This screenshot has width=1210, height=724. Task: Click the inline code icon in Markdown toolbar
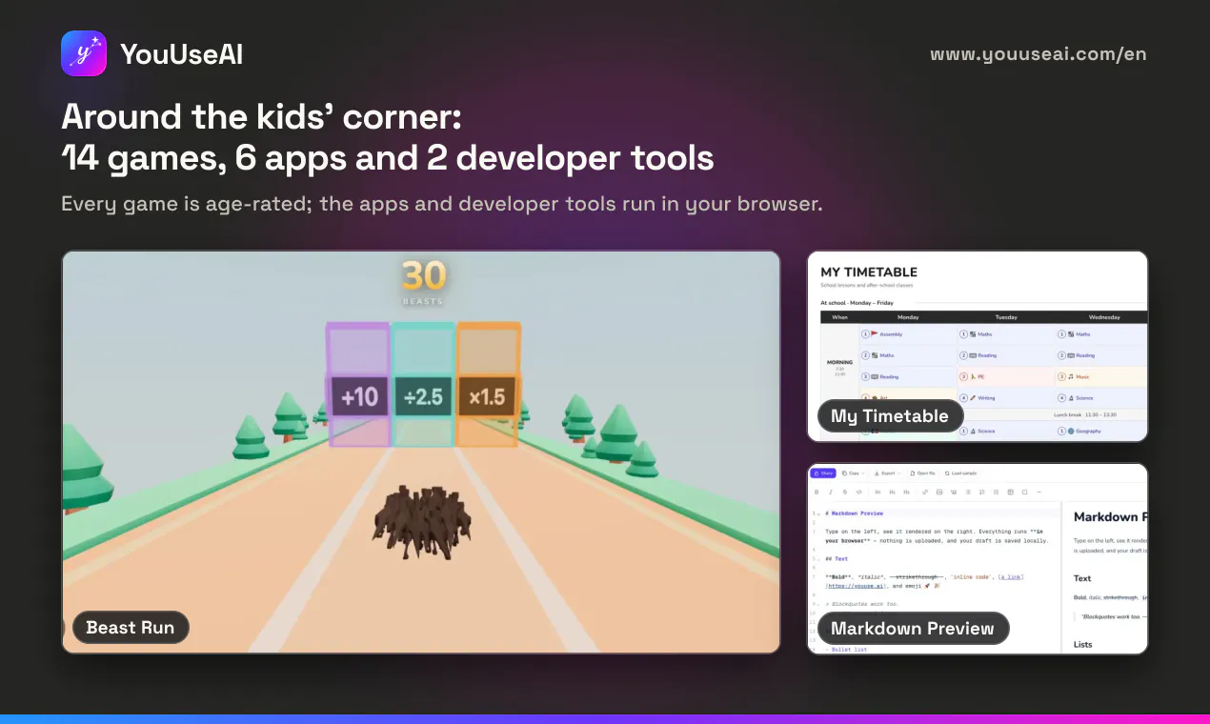click(859, 492)
